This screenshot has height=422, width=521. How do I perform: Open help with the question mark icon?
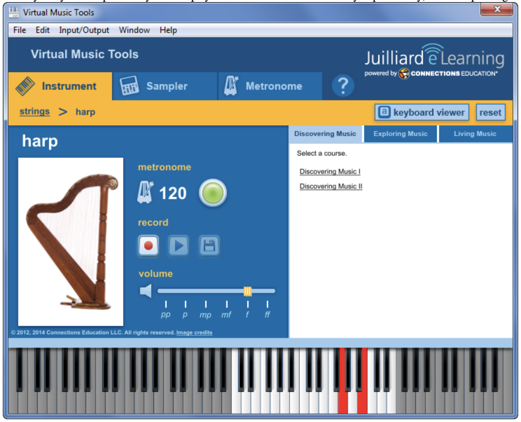click(343, 86)
